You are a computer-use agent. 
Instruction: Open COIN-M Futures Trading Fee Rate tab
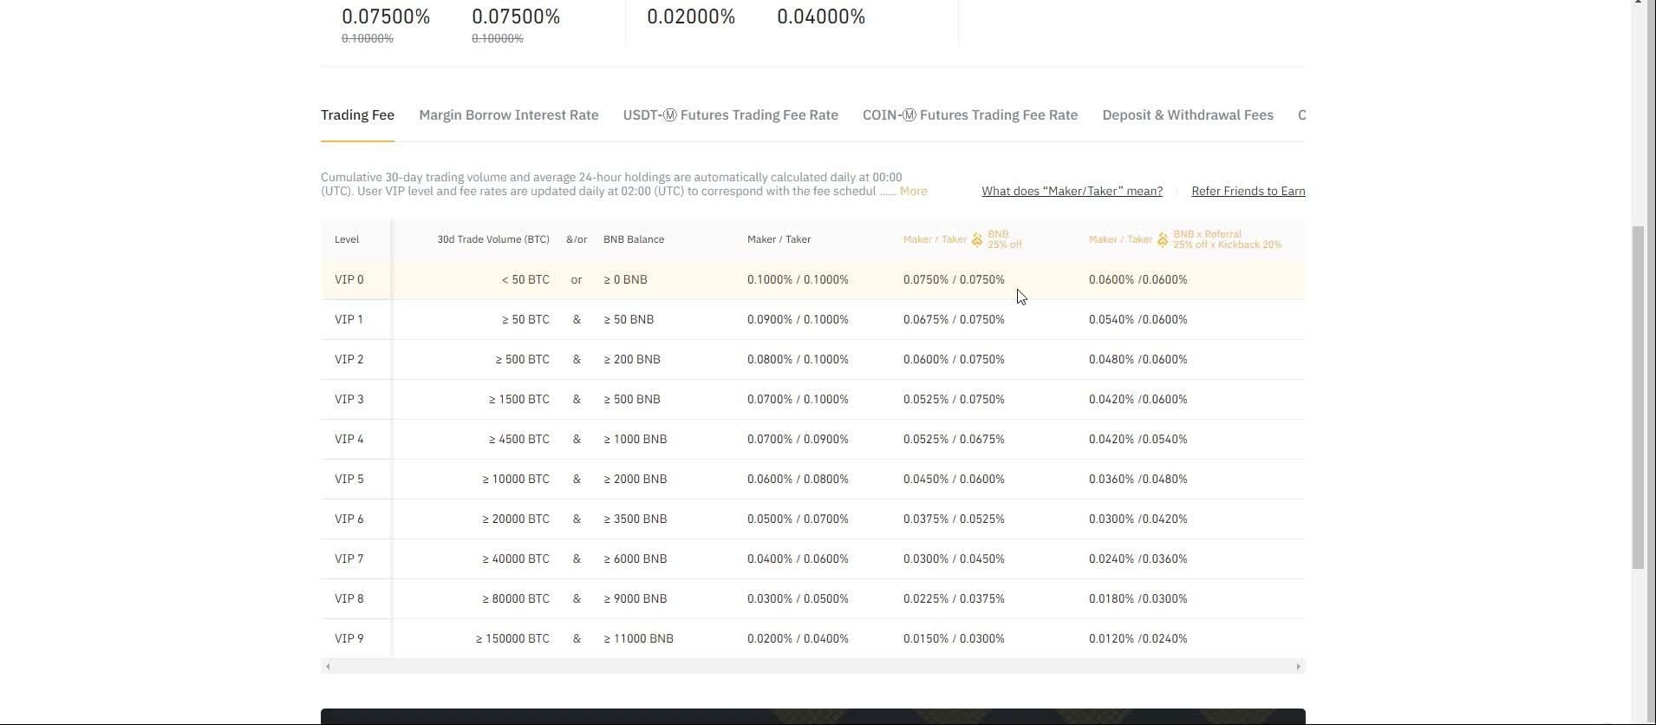point(969,115)
